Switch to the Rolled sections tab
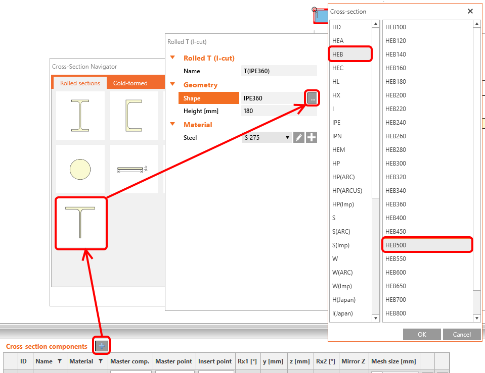This screenshot has height=373, width=485. pos(80,83)
